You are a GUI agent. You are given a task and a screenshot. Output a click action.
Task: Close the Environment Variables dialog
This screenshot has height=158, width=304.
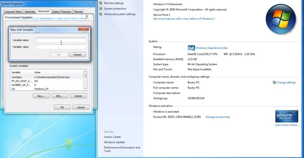pyautogui.click(x=87, y=16)
